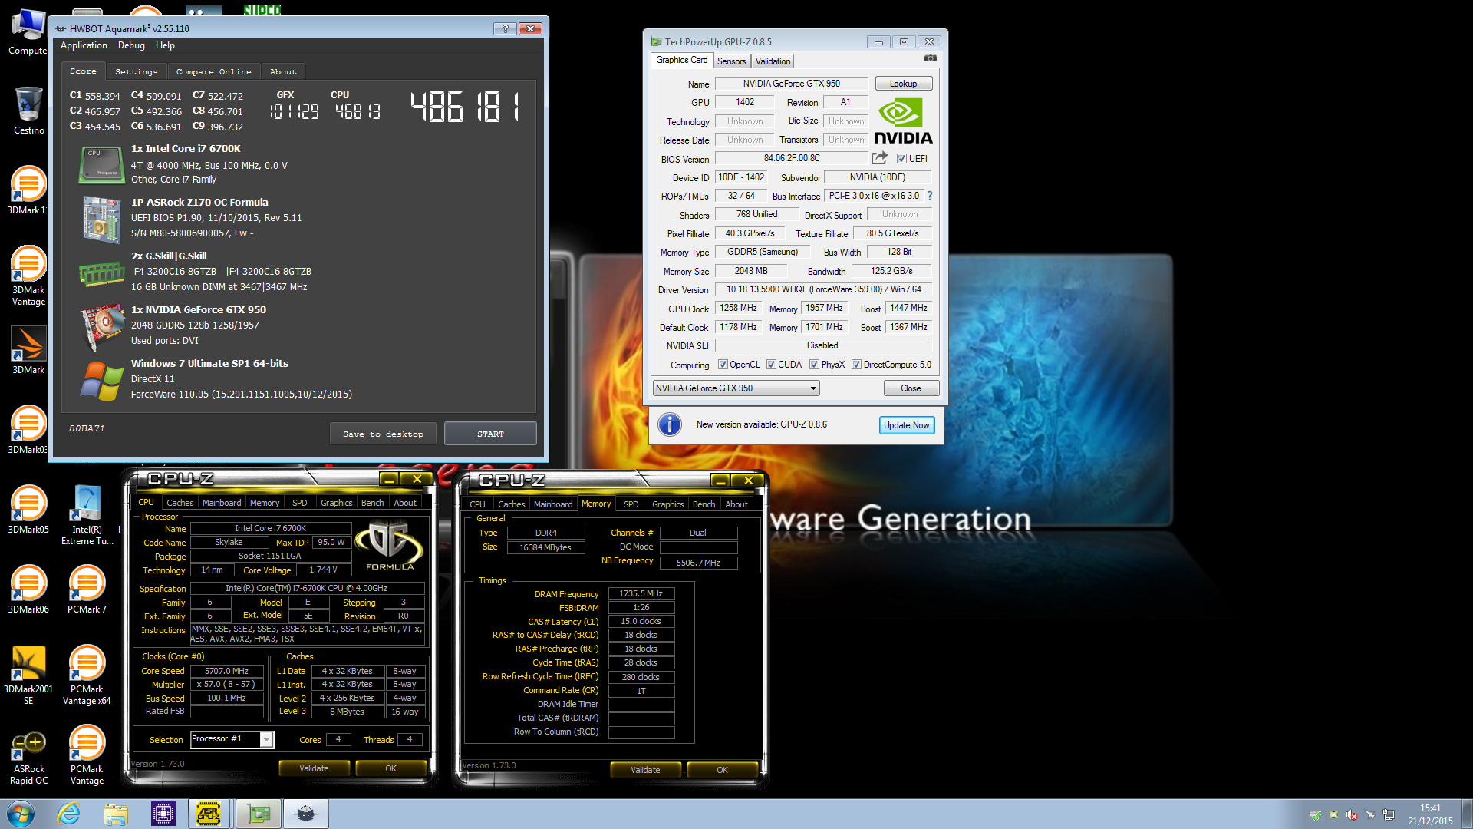Open the Processor #1 selection dropdown
Image resolution: width=1473 pixels, height=829 pixels.
232,739
